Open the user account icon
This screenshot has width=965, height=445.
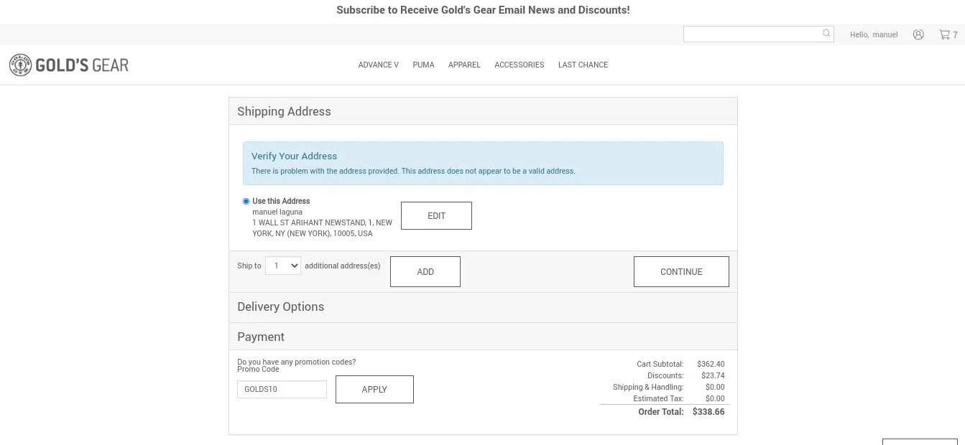[x=918, y=34]
